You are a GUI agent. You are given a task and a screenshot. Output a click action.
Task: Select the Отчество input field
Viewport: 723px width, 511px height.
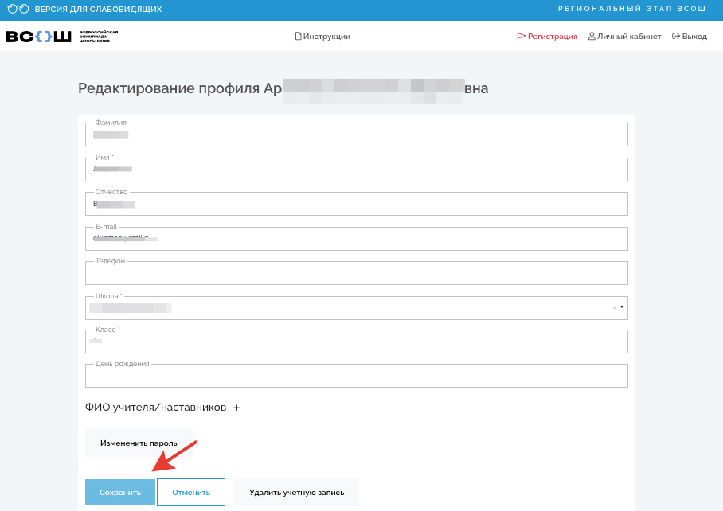point(356,204)
